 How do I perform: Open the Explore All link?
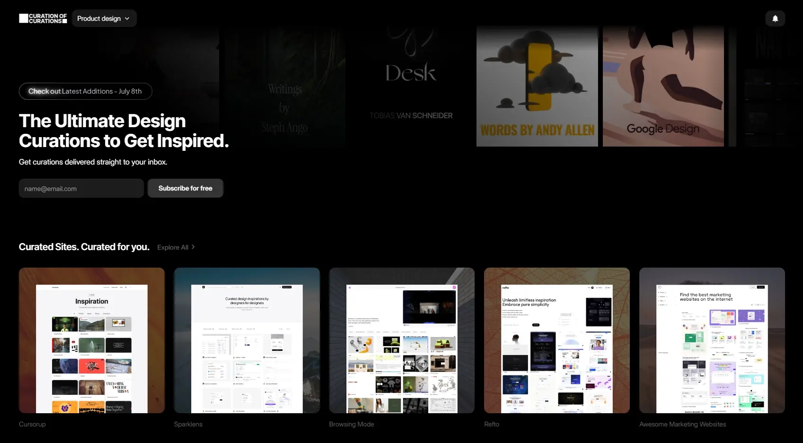[176, 247]
